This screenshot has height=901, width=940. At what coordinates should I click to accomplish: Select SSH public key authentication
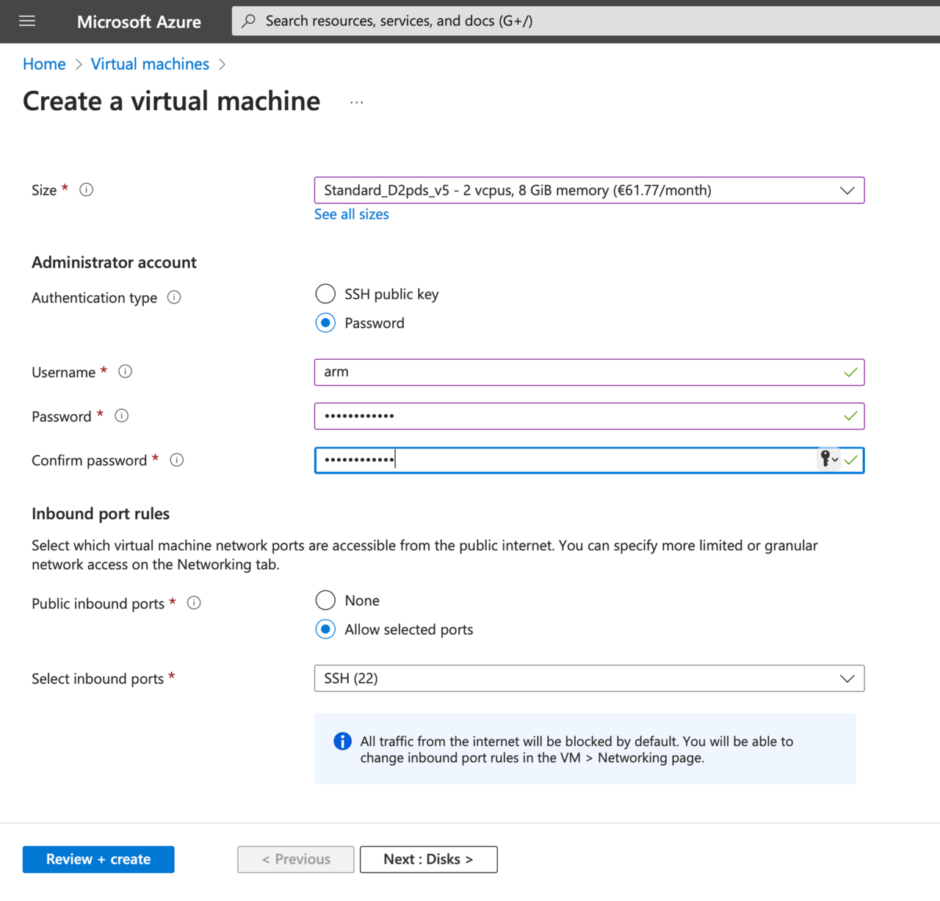(x=325, y=294)
